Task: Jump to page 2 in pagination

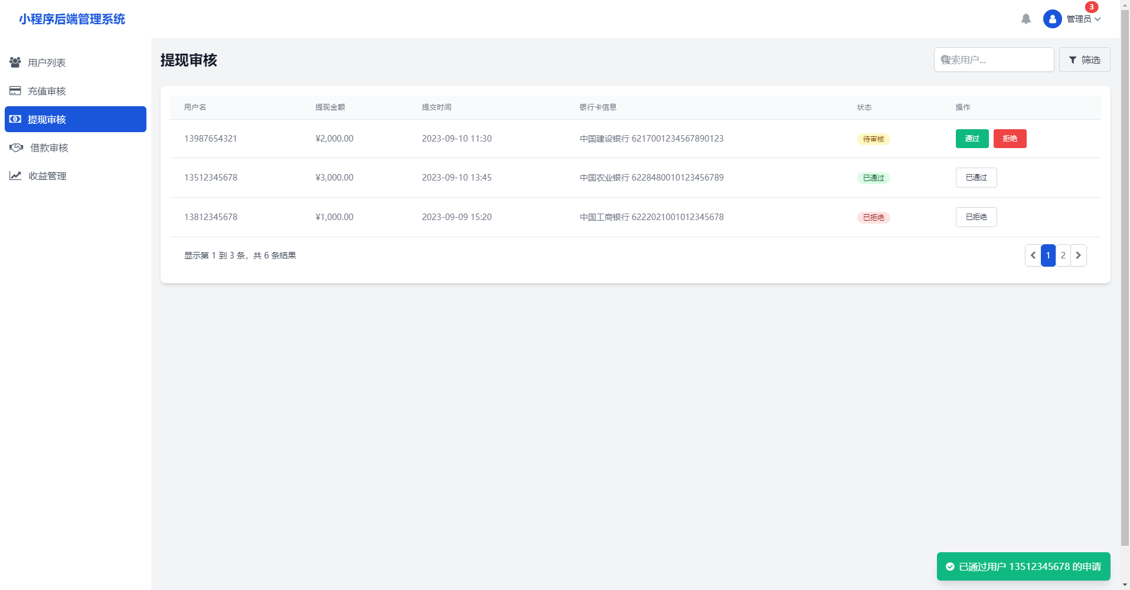Action: click(x=1063, y=255)
